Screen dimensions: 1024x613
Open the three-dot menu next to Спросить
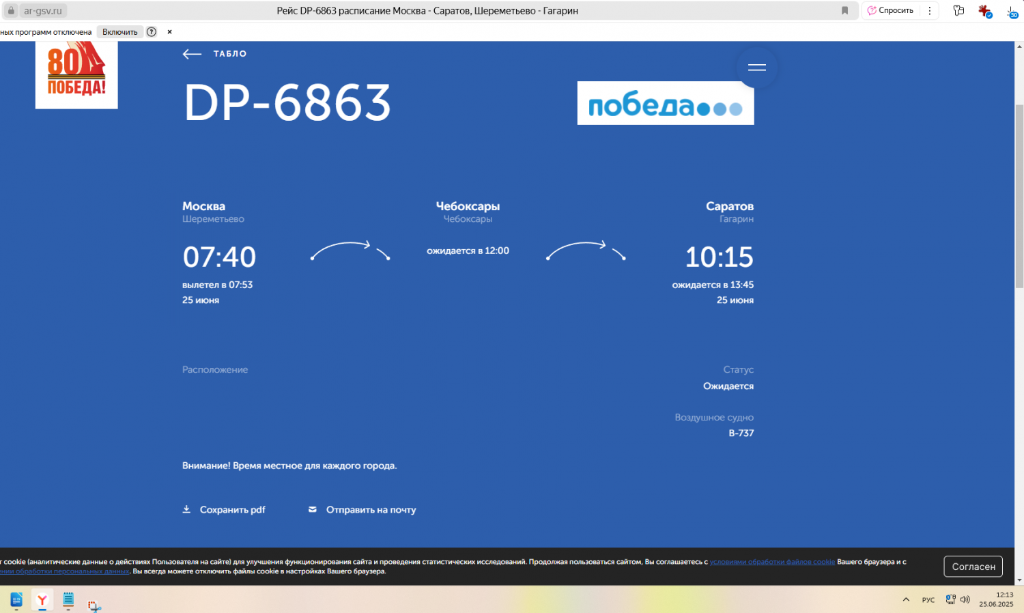tap(929, 10)
